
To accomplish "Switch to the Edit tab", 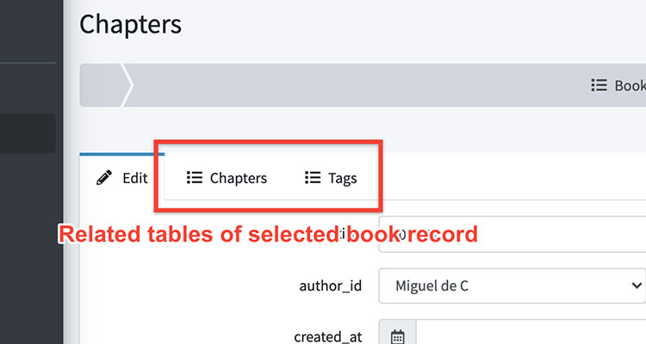I will 122,179.
